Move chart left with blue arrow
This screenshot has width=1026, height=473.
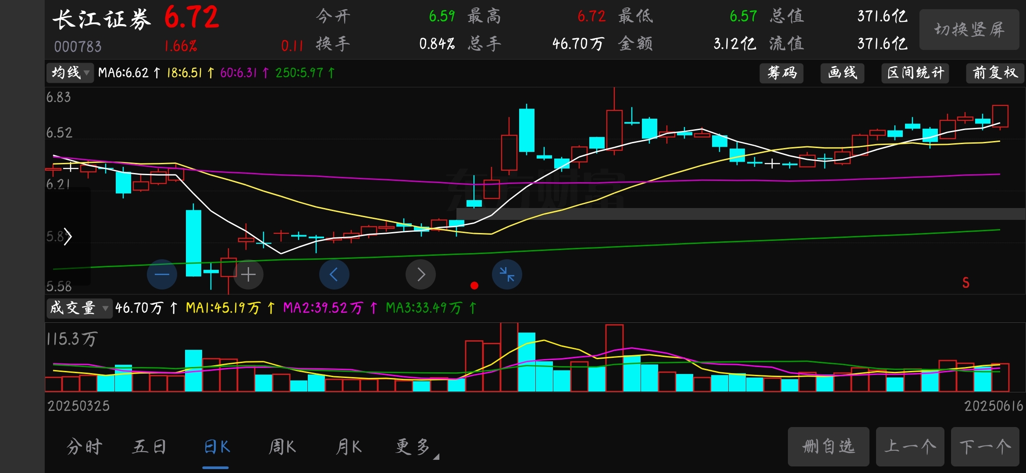pyautogui.click(x=334, y=275)
